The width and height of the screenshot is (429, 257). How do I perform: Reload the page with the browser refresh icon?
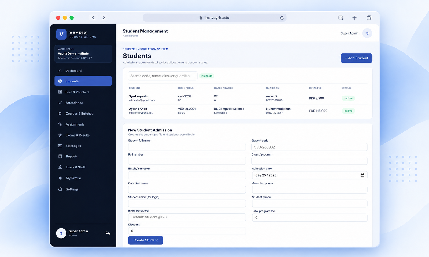pos(282,18)
